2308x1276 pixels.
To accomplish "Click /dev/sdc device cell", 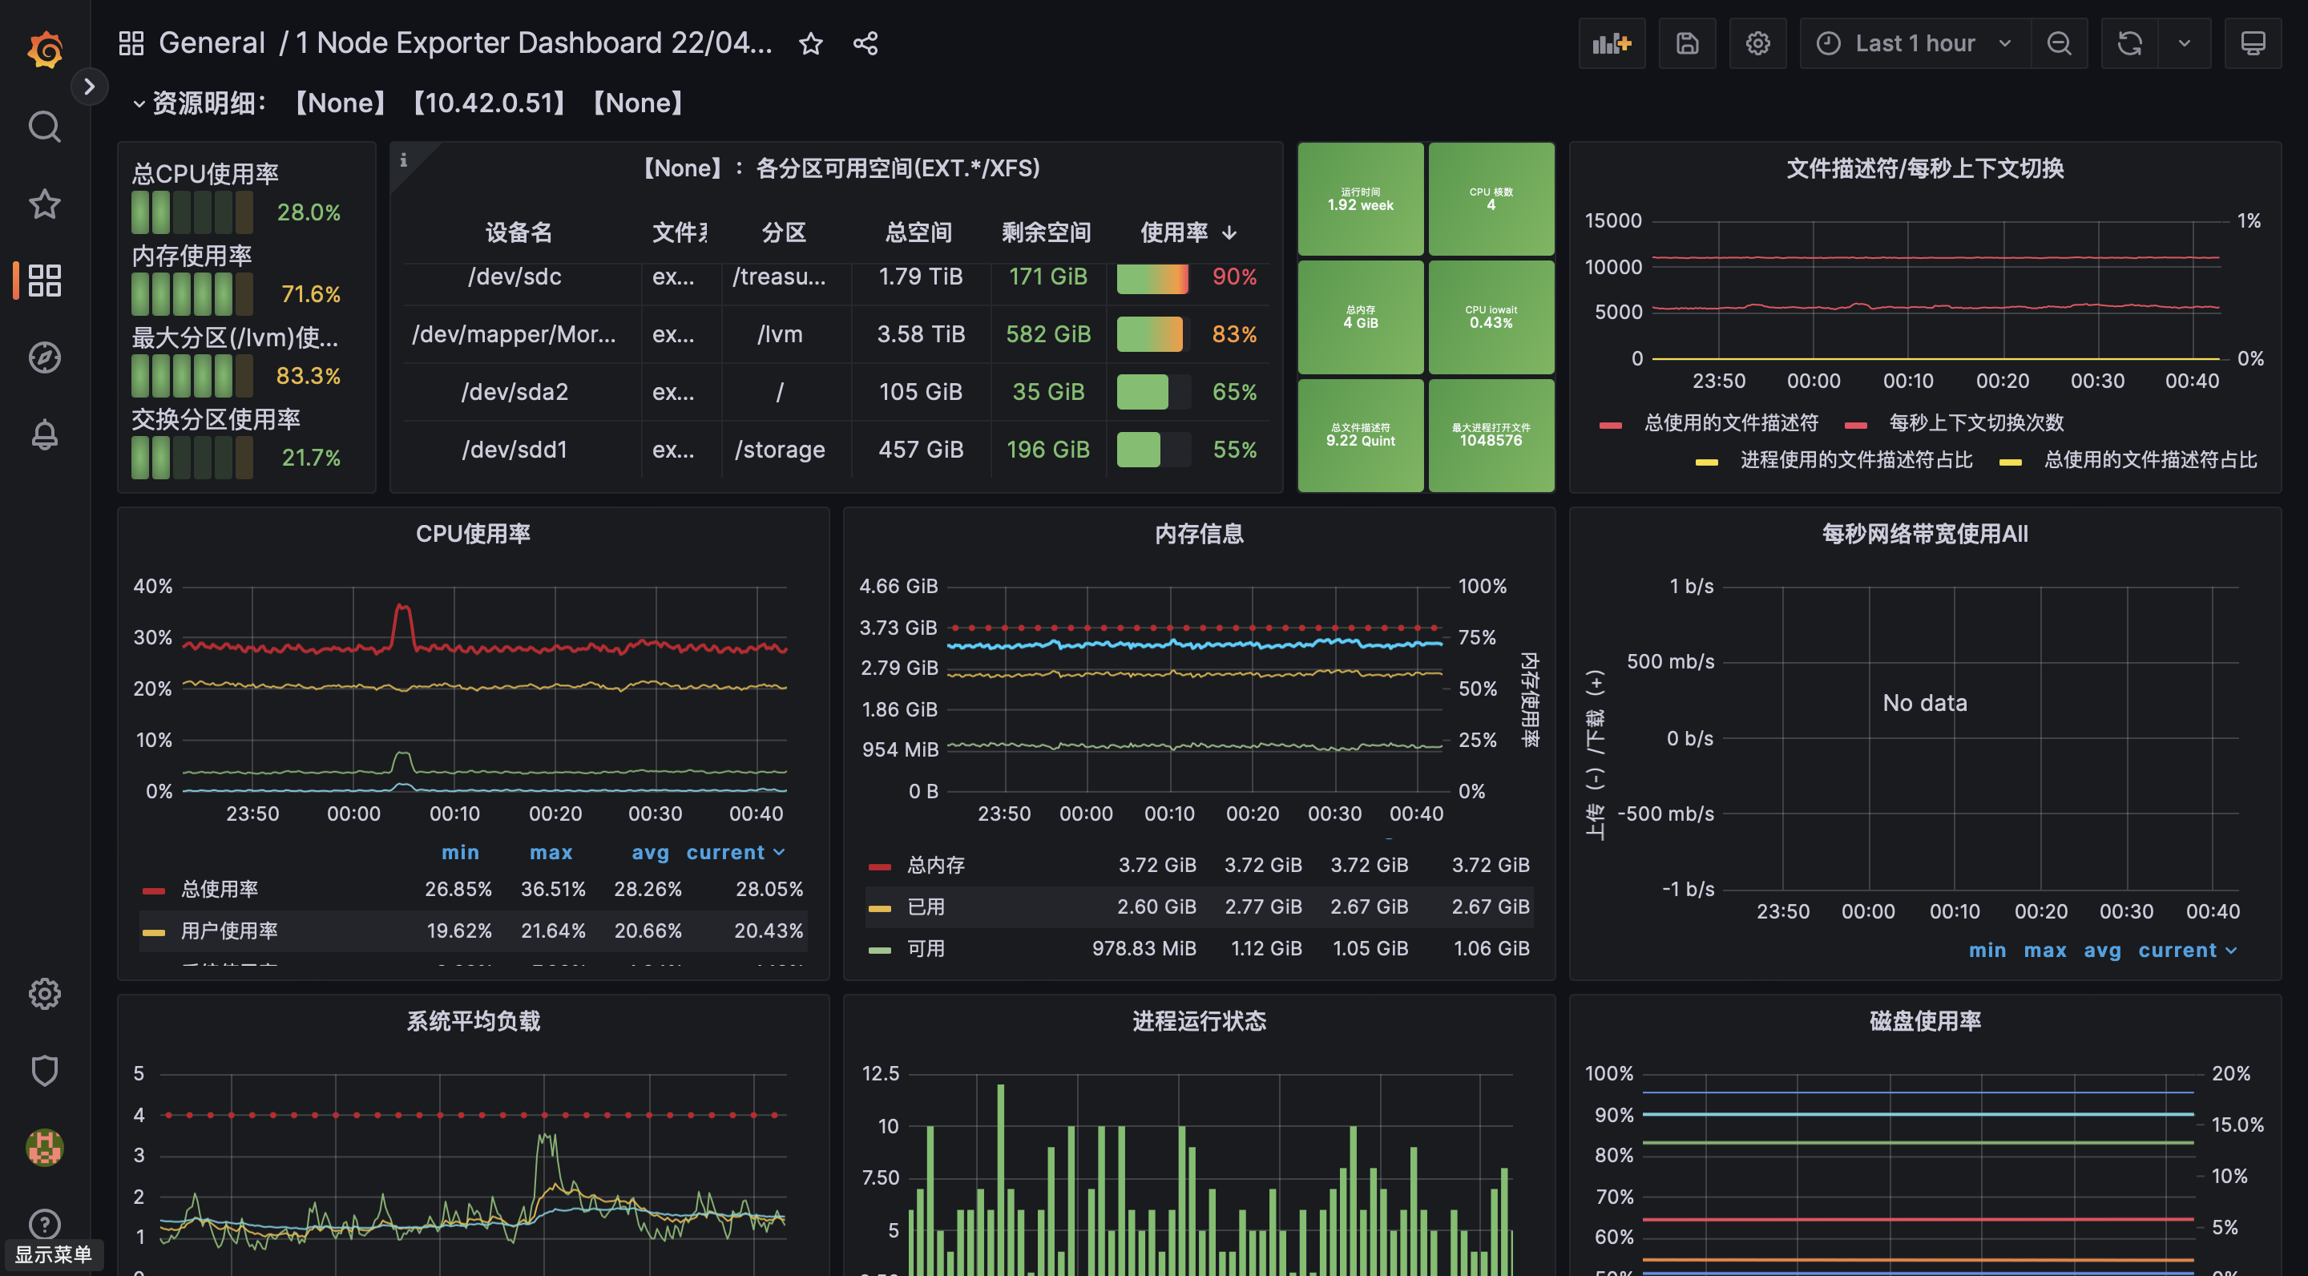I will (514, 276).
